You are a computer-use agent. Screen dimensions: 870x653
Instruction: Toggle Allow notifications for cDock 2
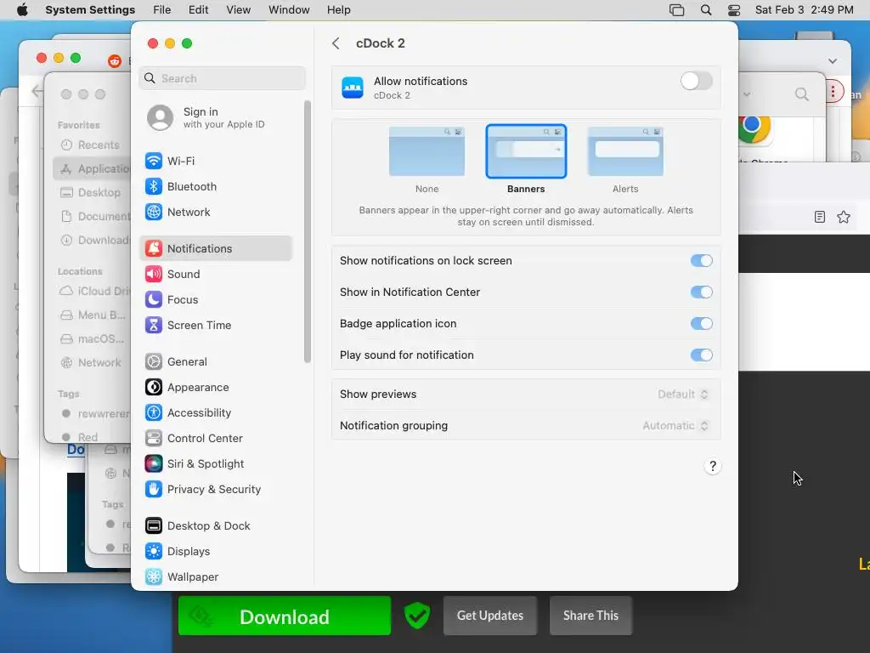coord(697,81)
